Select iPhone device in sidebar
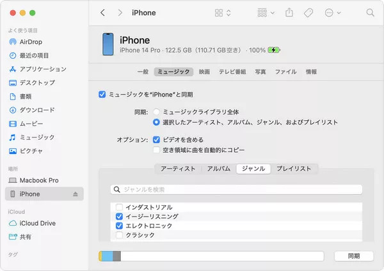Image resolution: width=384 pixels, height=271 pixels. [x=44, y=194]
